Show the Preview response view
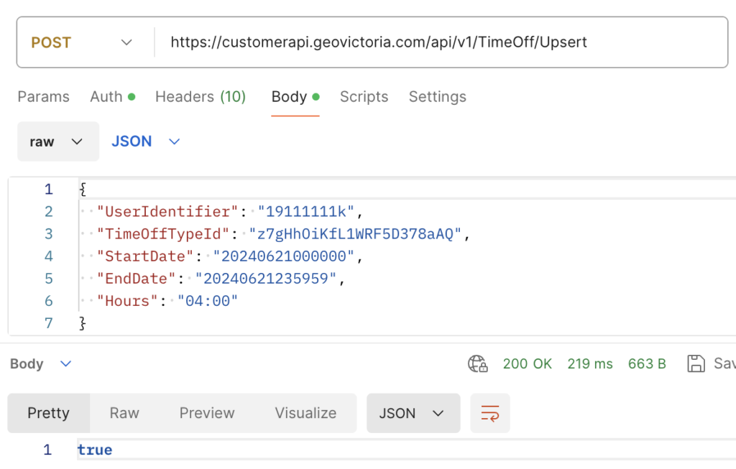 [x=207, y=413]
